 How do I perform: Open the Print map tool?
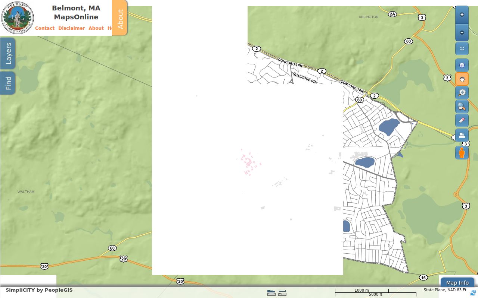[462, 135]
